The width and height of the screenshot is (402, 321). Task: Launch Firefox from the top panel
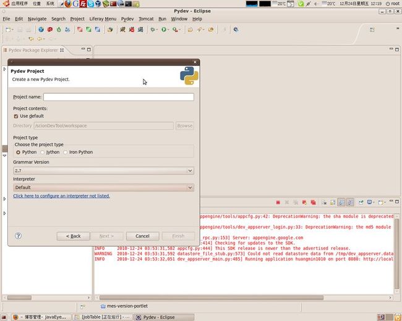[x=68, y=4]
